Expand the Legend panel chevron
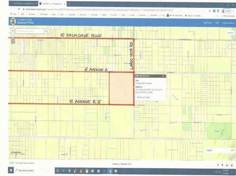236x176 pixels. 232,150
